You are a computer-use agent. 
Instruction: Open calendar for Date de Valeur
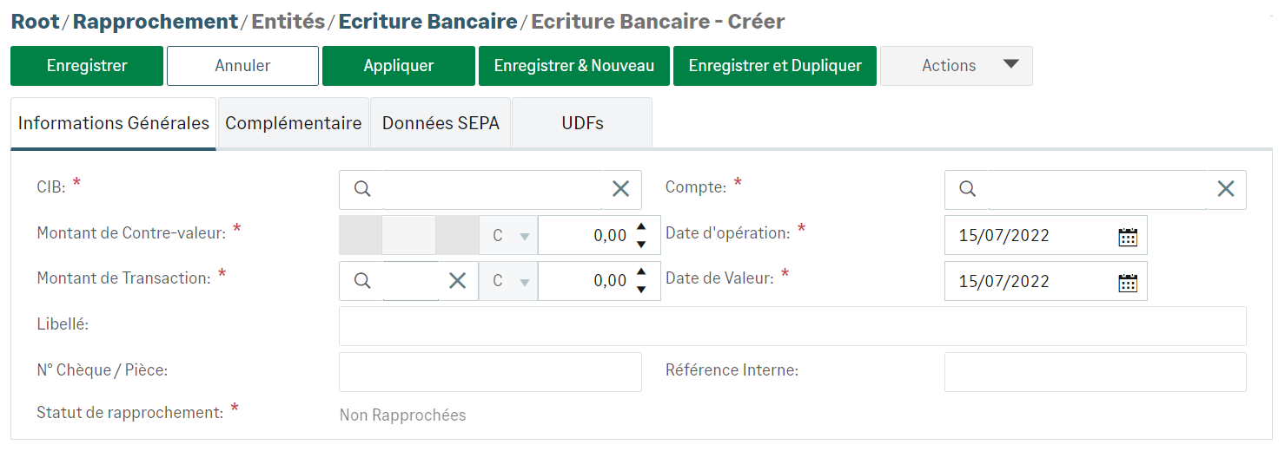coord(1128,282)
